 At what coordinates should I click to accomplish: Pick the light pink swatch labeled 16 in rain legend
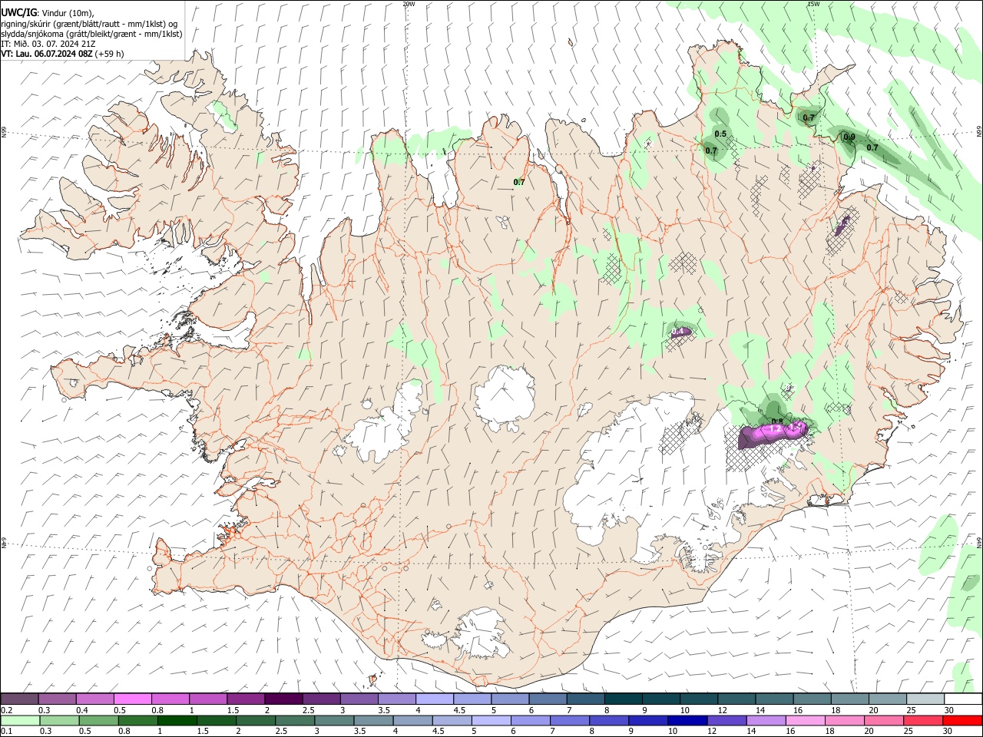805,721
